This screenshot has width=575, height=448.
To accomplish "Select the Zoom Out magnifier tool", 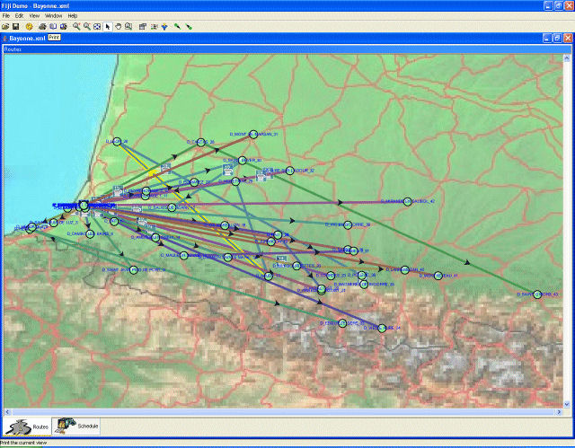I will (x=86, y=27).
